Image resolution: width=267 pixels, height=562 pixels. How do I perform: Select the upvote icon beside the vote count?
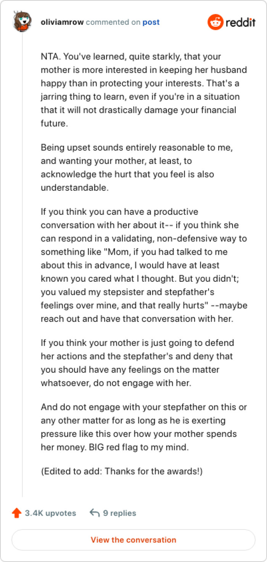(x=17, y=513)
